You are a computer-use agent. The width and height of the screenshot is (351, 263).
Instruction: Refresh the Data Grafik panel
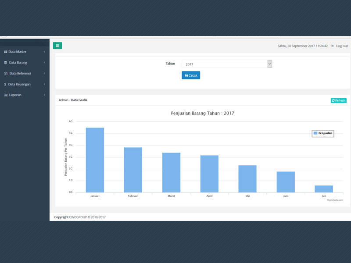point(338,100)
